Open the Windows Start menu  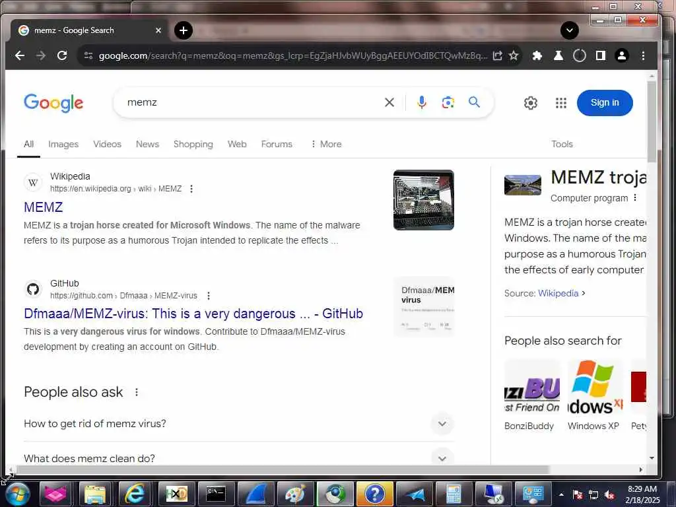(x=17, y=494)
